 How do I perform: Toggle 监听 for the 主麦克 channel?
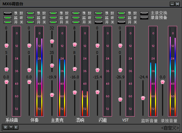coord(53,18)
